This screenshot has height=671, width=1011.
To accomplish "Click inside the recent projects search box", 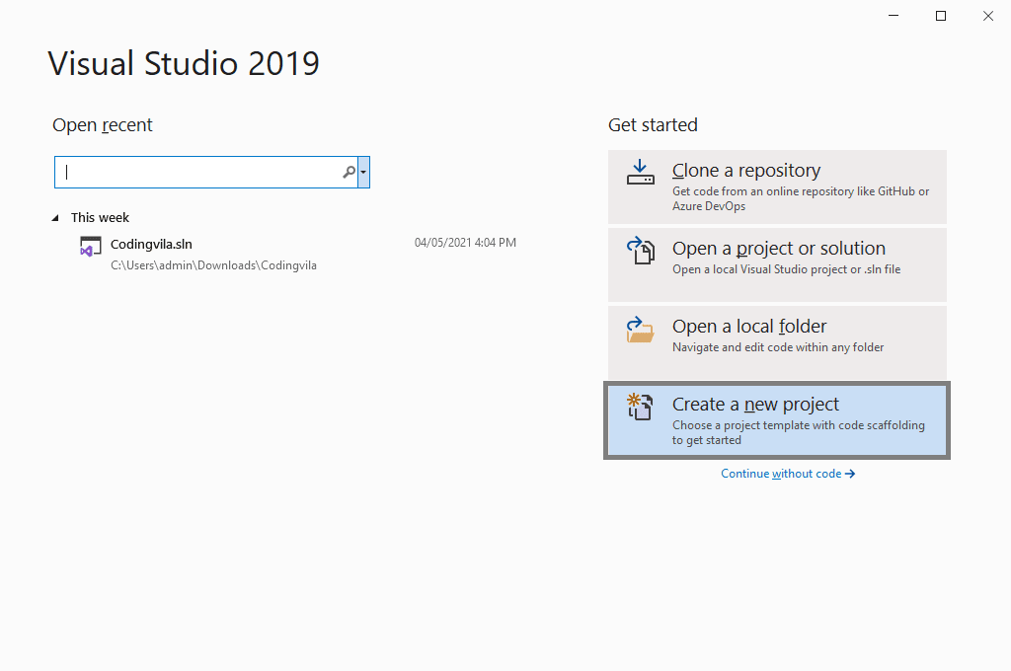I will (x=197, y=172).
